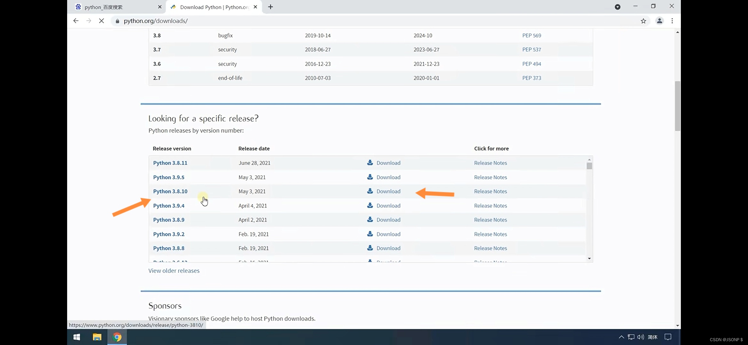The width and height of the screenshot is (748, 345).
Task: Click download icon for Python 3.9.2
Action: [370, 234]
